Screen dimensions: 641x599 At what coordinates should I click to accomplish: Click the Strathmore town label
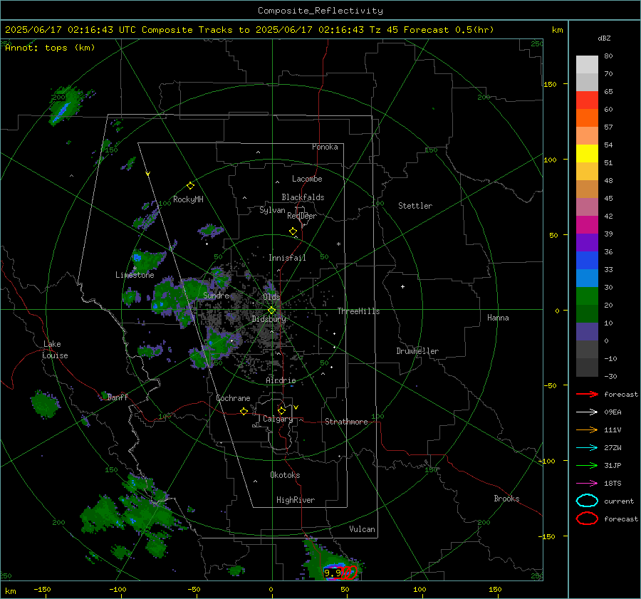click(346, 422)
